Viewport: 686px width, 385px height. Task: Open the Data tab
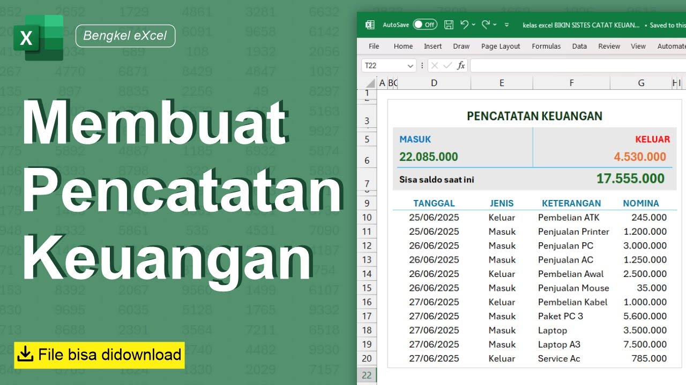(x=579, y=47)
